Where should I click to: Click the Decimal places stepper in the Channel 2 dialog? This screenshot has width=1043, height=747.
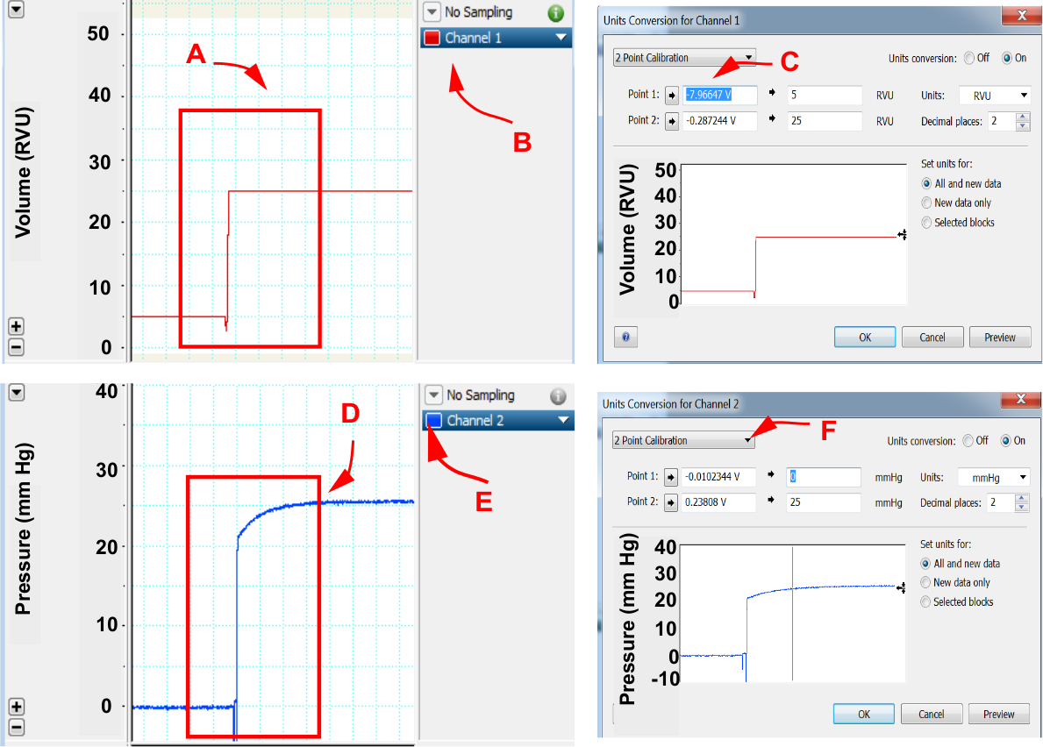1022,502
